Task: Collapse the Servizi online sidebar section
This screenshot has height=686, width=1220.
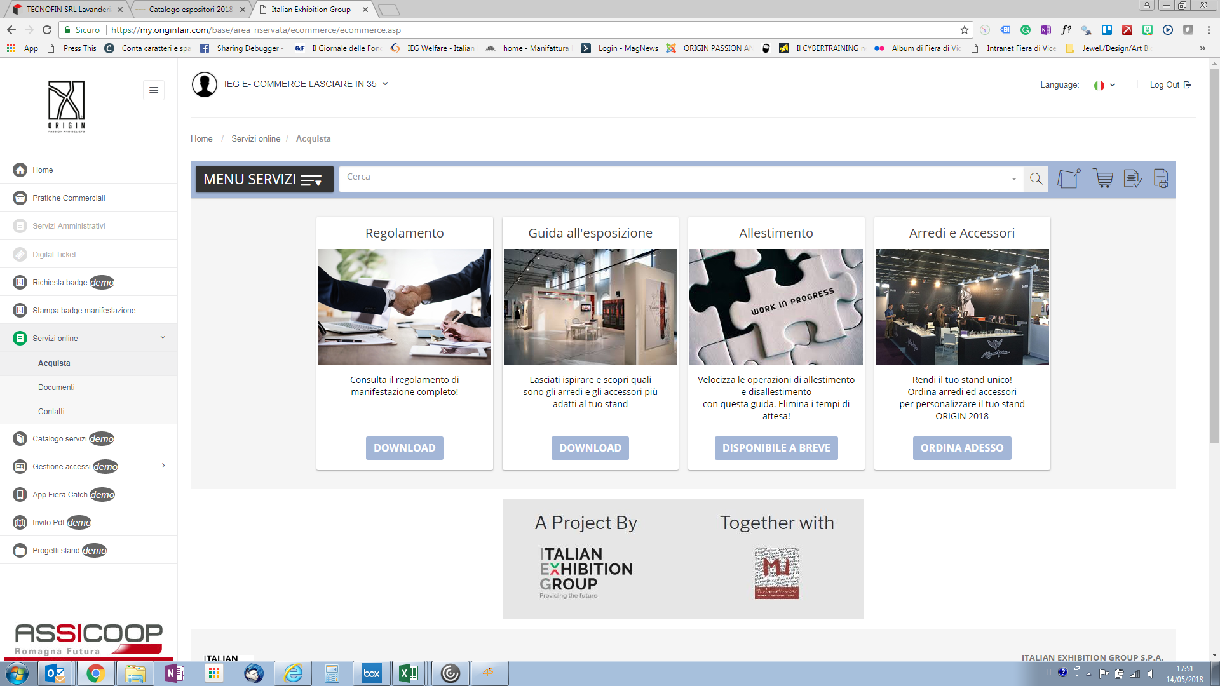Action: [x=163, y=338]
